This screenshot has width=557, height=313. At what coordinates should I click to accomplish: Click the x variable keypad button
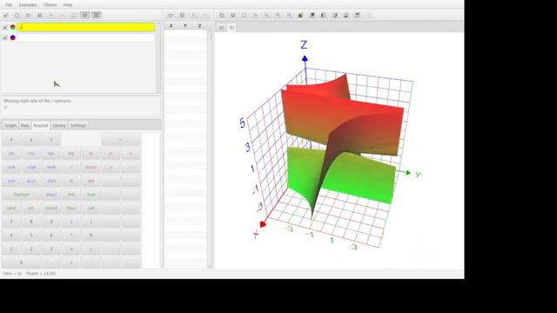tap(11, 140)
